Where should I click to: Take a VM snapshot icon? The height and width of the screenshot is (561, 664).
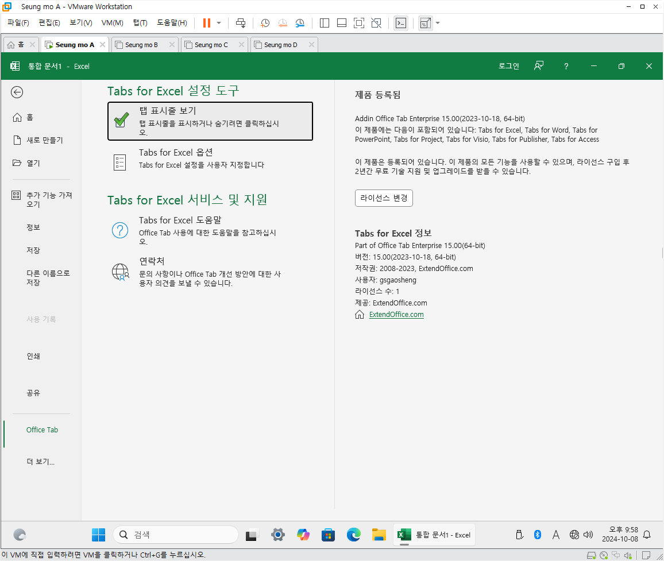click(x=265, y=23)
